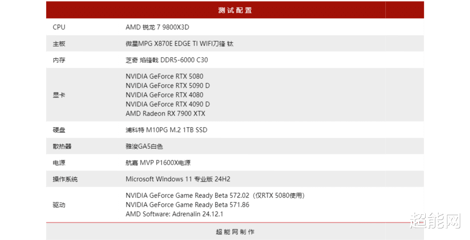Click the 测试配置 table header
470x240 pixels.
pos(235,10)
